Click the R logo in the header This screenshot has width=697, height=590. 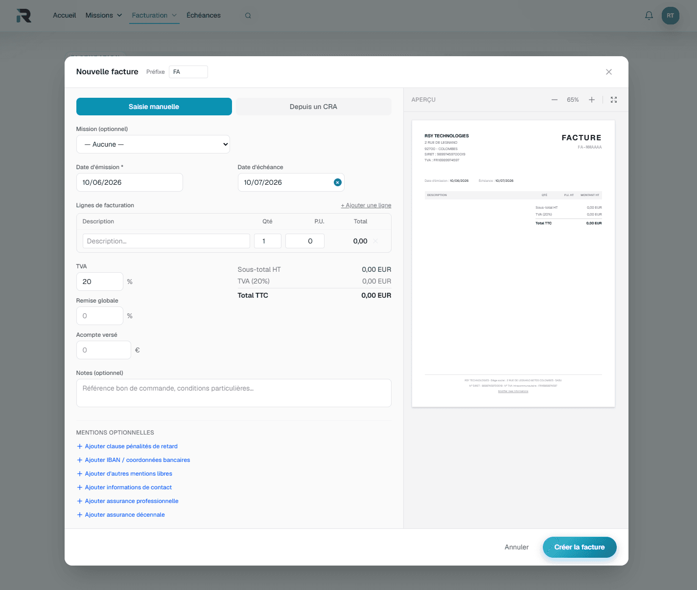click(x=23, y=16)
